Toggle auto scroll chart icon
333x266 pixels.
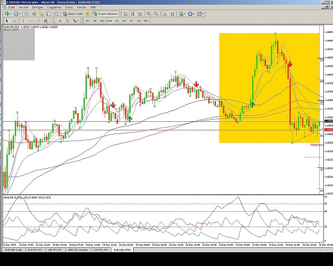tap(165, 14)
